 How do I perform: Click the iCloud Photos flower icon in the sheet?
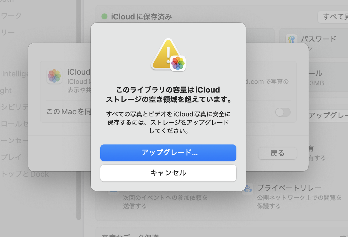click(54, 76)
